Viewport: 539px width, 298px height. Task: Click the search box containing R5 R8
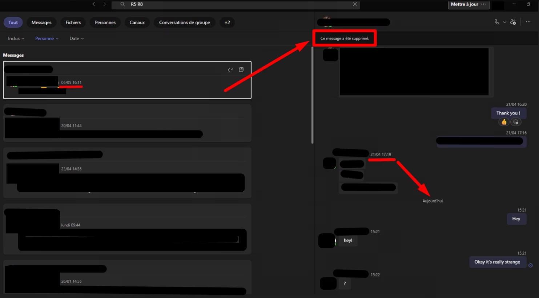click(x=236, y=4)
